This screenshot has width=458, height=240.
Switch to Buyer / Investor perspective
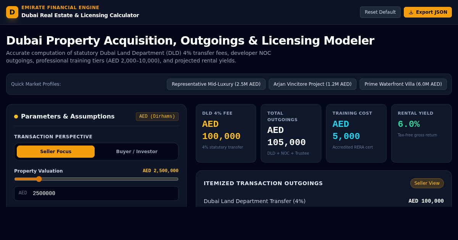pyautogui.click(x=137, y=152)
